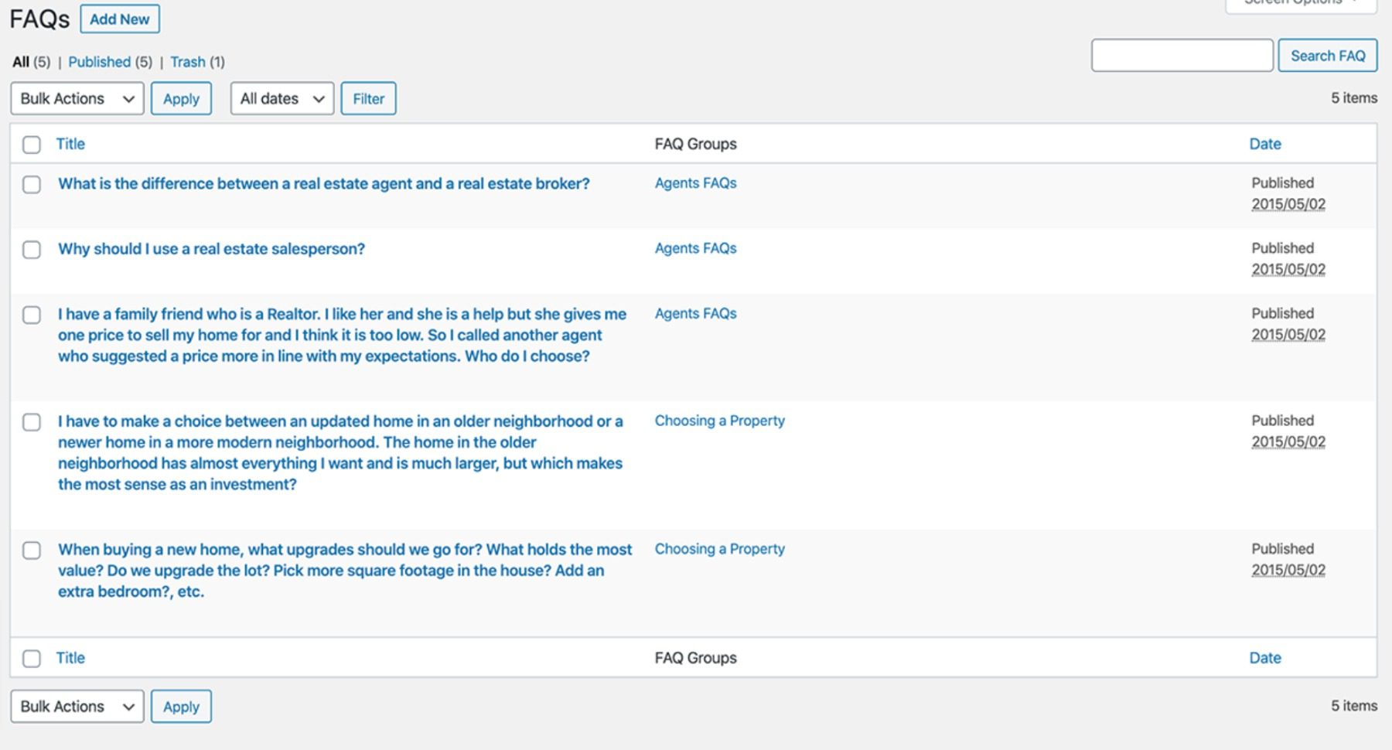Screen dimensions: 1392x750
Task: Open the All dates filter dropdown
Action: click(281, 99)
